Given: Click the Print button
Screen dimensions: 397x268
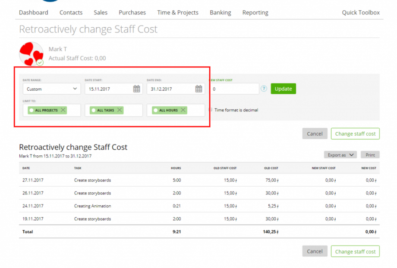Looking at the screenshot, I should (370, 154).
